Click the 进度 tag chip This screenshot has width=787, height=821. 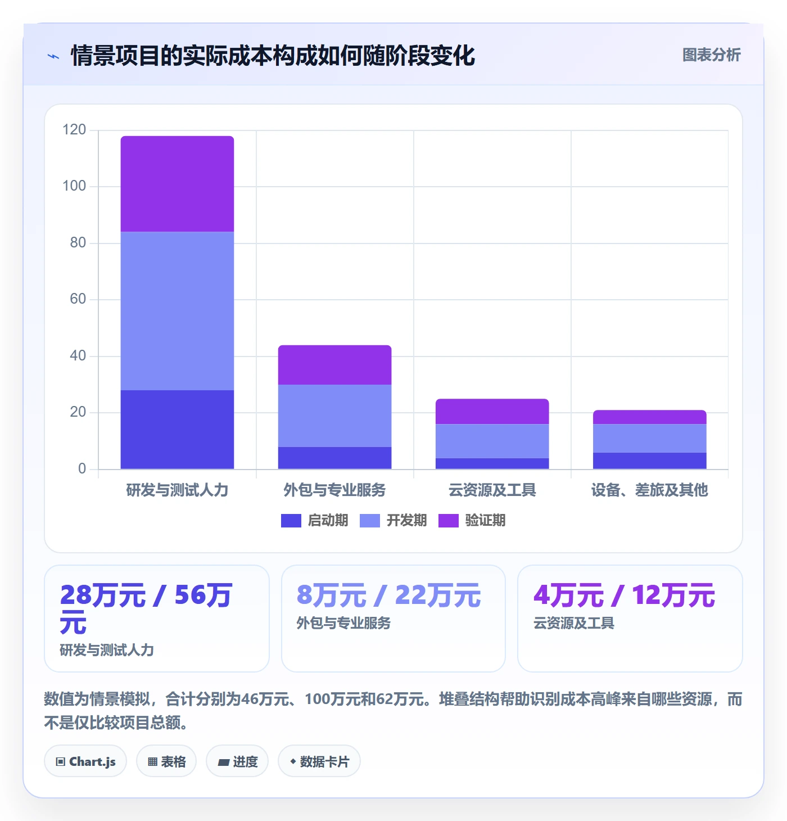[237, 761]
